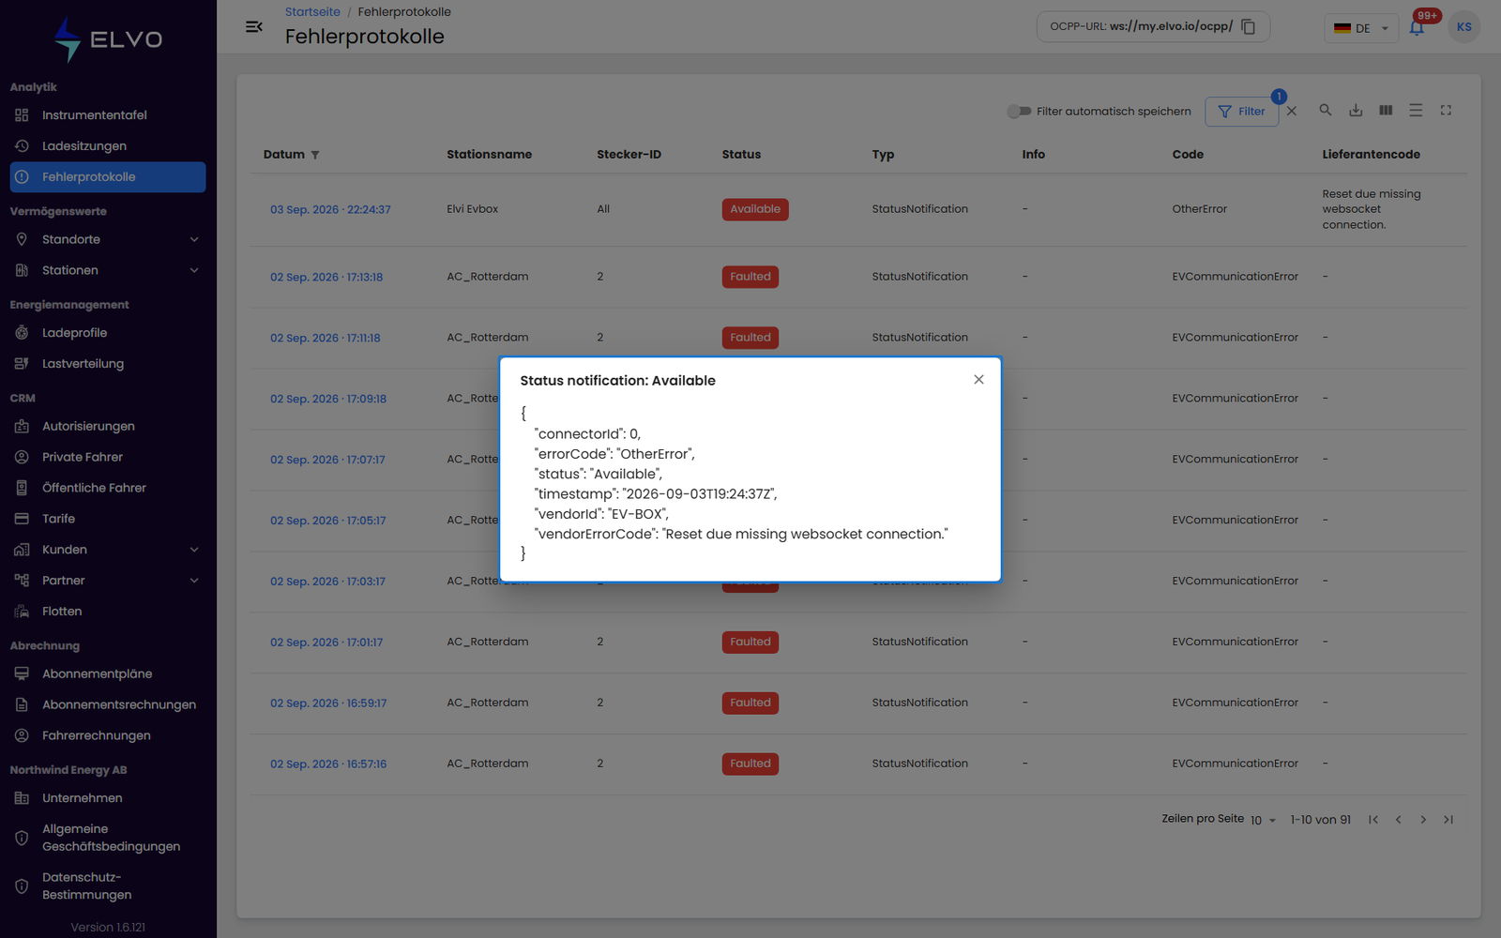Open the 02 Sep. 2026 17:13:18 log entry
The image size is (1501, 938).
[326, 278]
